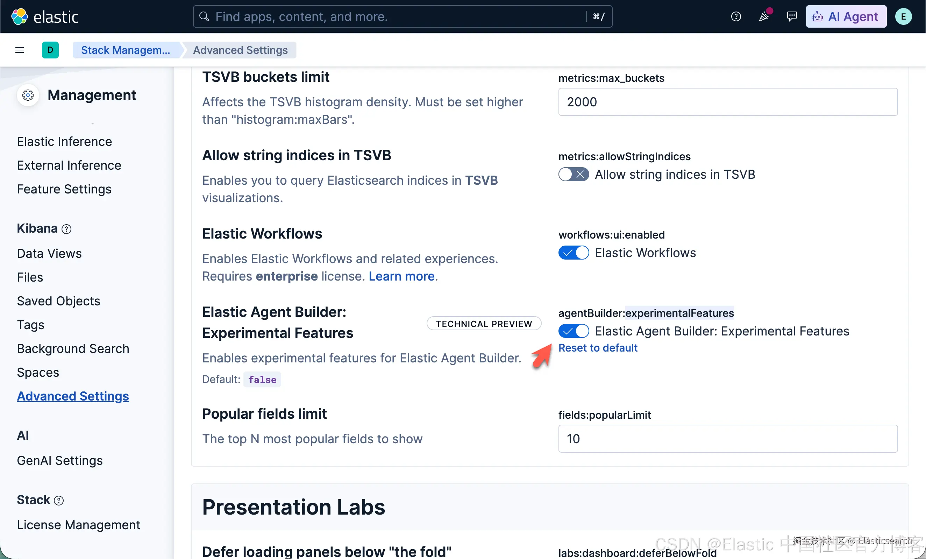Open the newsfeed celebration icon
The image size is (926, 559).
click(764, 16)
